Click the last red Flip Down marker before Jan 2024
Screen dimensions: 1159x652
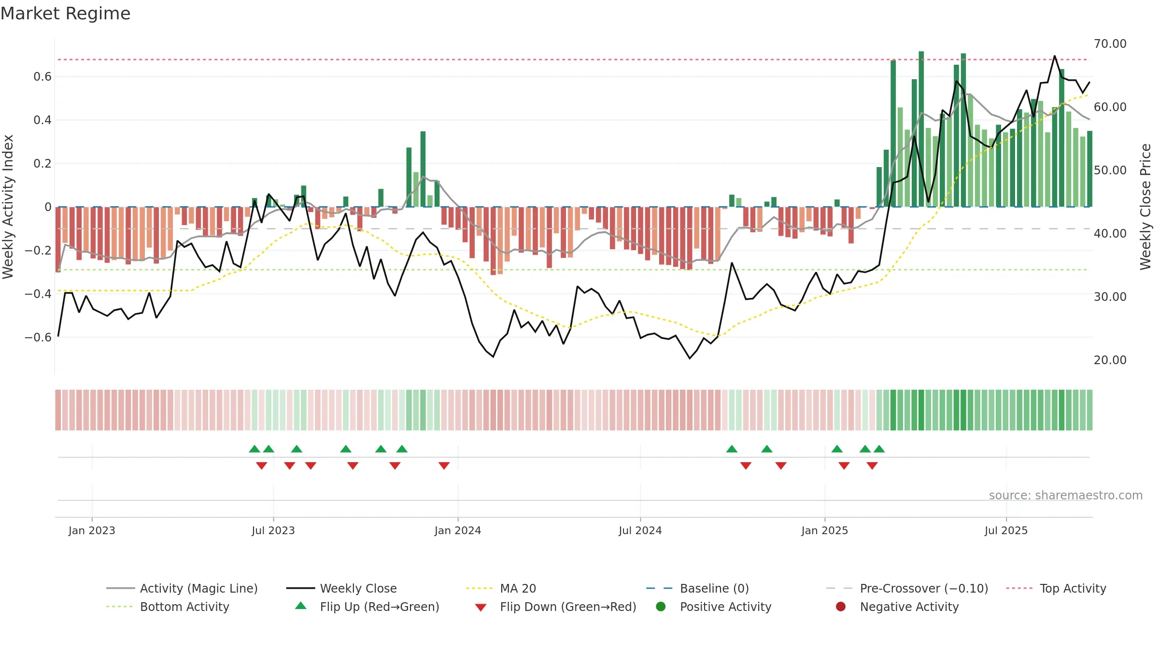point(444,466)
